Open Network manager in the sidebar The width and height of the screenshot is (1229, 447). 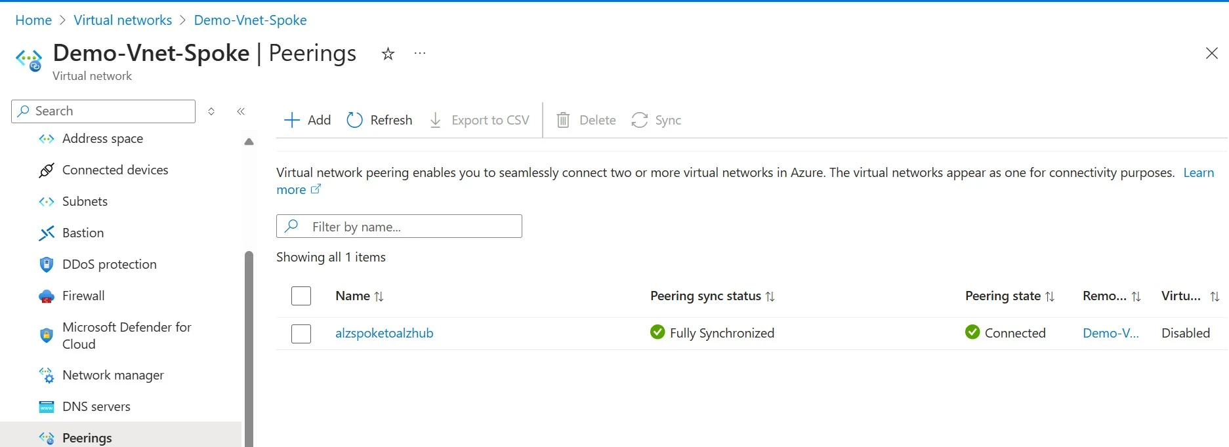113,375
